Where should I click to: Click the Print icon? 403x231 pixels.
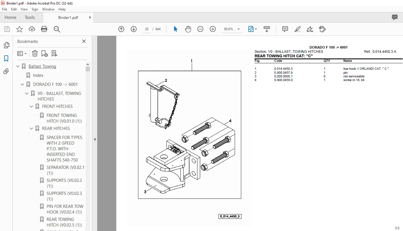tap(44, 29)
